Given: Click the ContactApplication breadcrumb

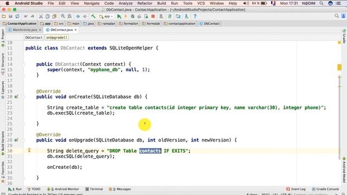Looking at the screenshot, I should coord(20,23).
